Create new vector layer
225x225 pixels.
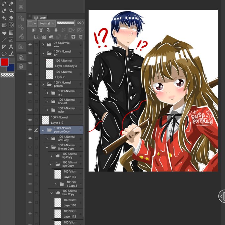[x=44, y=37]
